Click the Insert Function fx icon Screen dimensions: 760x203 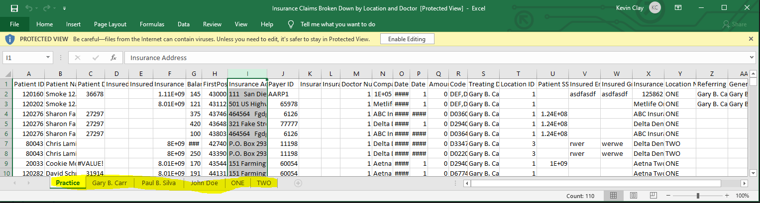pos(113,58)
